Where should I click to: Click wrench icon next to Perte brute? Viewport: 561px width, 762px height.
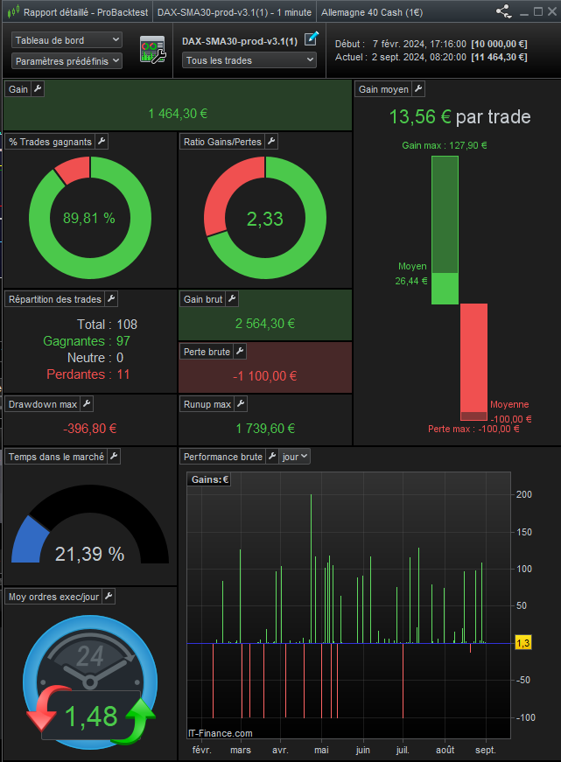click(x=240, y=352)
